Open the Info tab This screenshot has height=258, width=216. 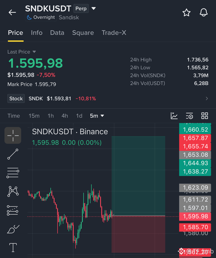[x=37, y=33]
